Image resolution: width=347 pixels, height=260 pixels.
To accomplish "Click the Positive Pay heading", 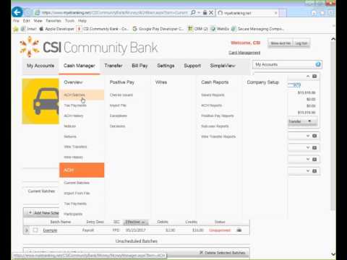I will (x=122, y=82).
